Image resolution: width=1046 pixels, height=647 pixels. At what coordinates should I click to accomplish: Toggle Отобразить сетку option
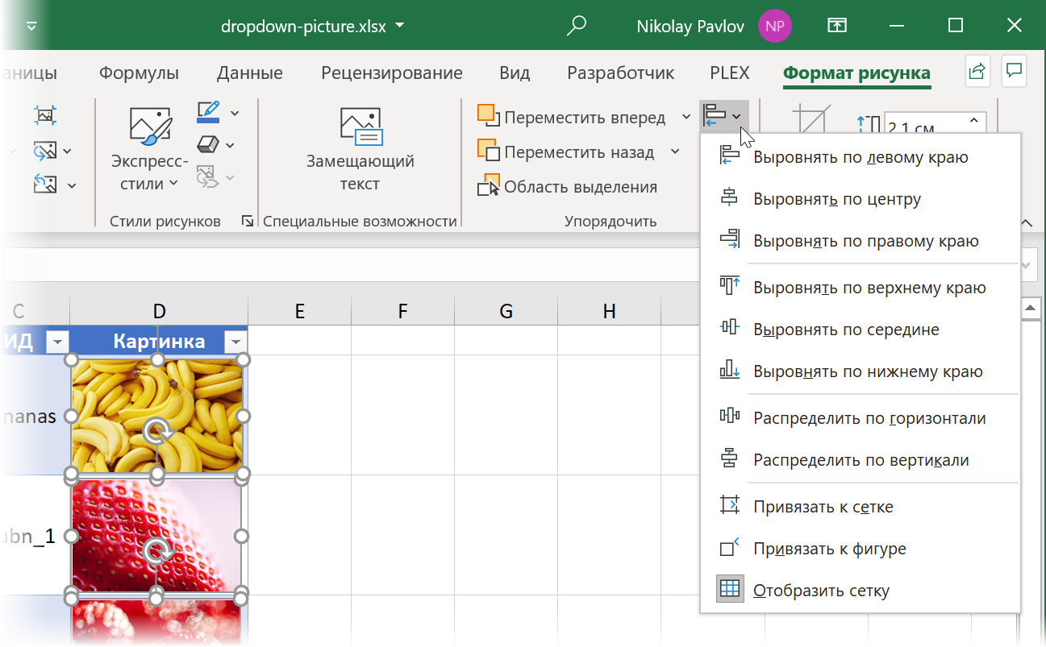coord(860,591)
